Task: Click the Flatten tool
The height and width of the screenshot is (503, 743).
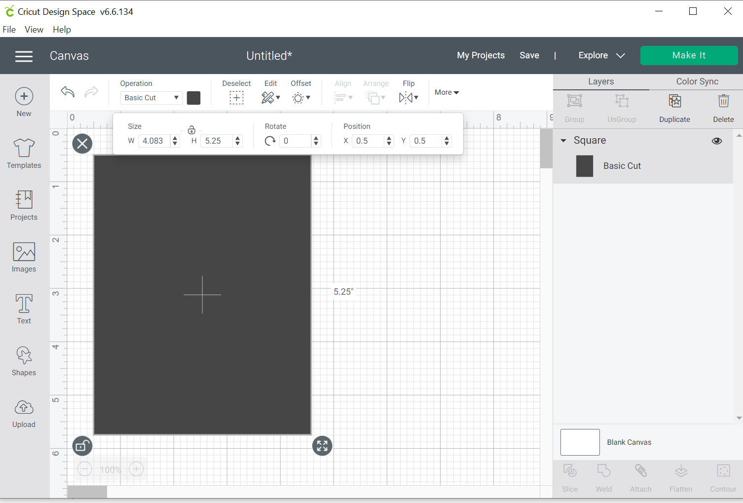Action: click(681, 478)
